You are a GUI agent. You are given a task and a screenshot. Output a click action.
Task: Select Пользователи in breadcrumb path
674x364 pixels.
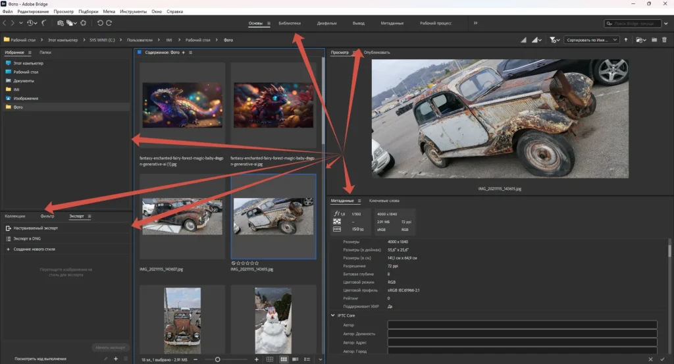point(140,40)
